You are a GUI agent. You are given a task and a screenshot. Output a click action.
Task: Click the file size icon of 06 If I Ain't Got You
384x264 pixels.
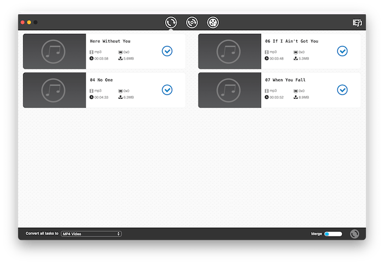296,58
